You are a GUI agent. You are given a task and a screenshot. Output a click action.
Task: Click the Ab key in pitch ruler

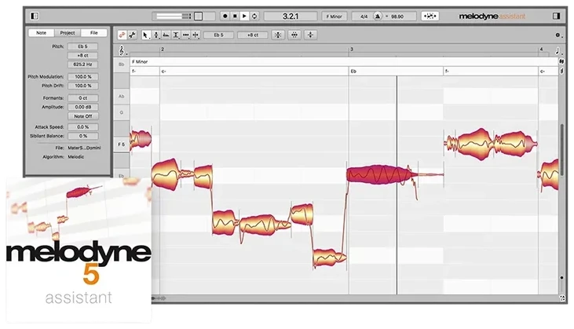122,97
